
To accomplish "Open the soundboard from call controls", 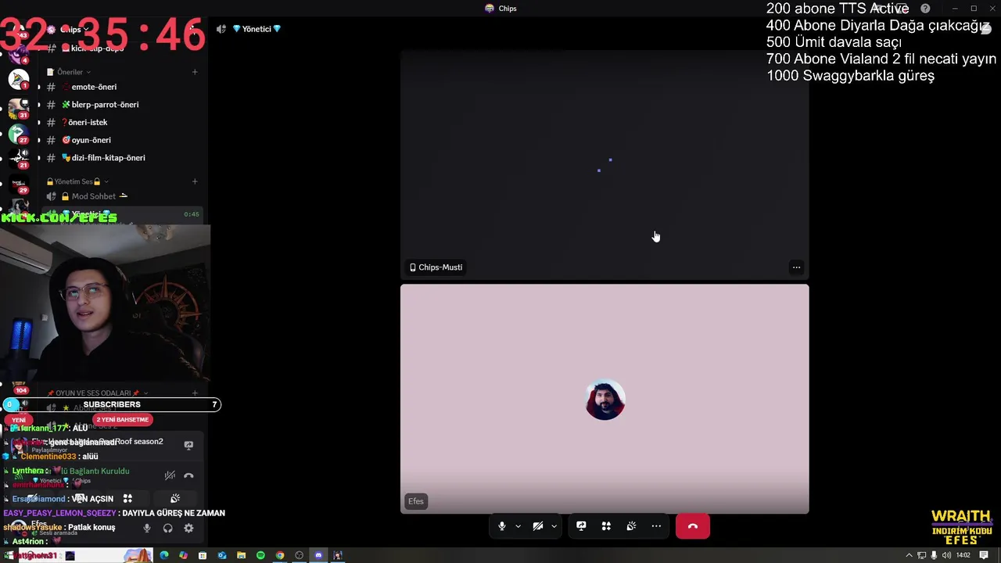I will coord(631,526).
